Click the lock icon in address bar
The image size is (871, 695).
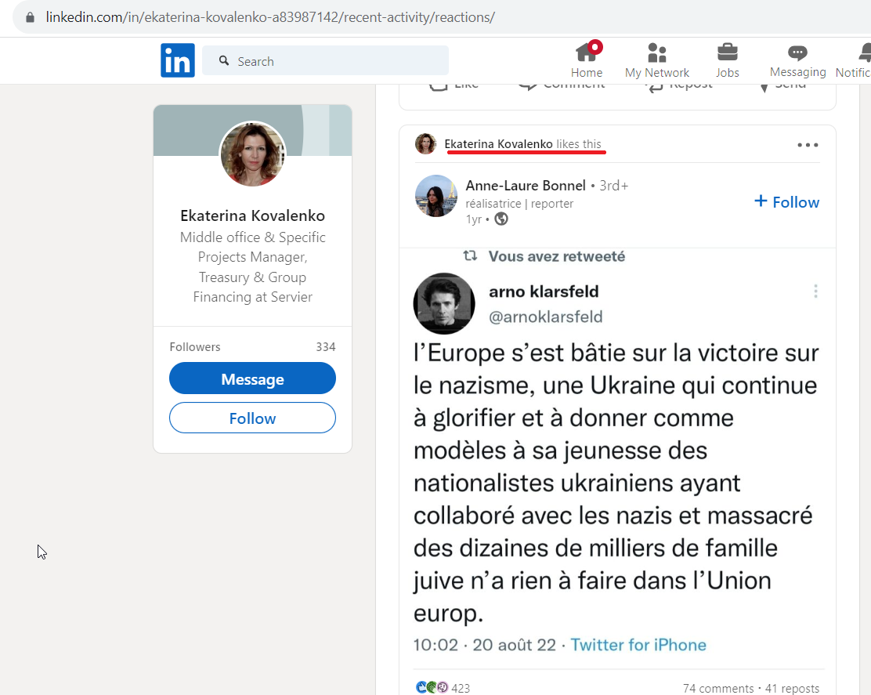coord(30,17)
